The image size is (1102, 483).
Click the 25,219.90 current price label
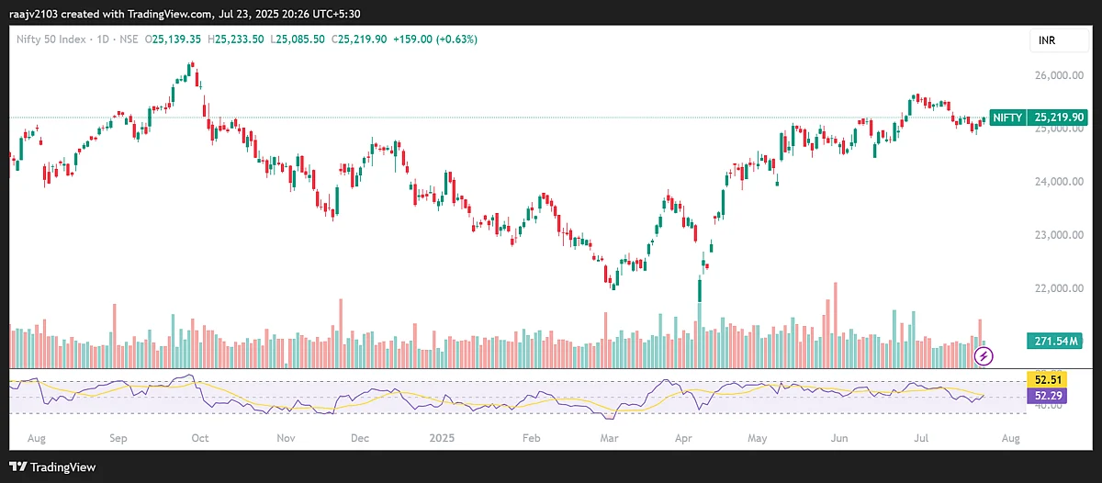pos(1059,118)
